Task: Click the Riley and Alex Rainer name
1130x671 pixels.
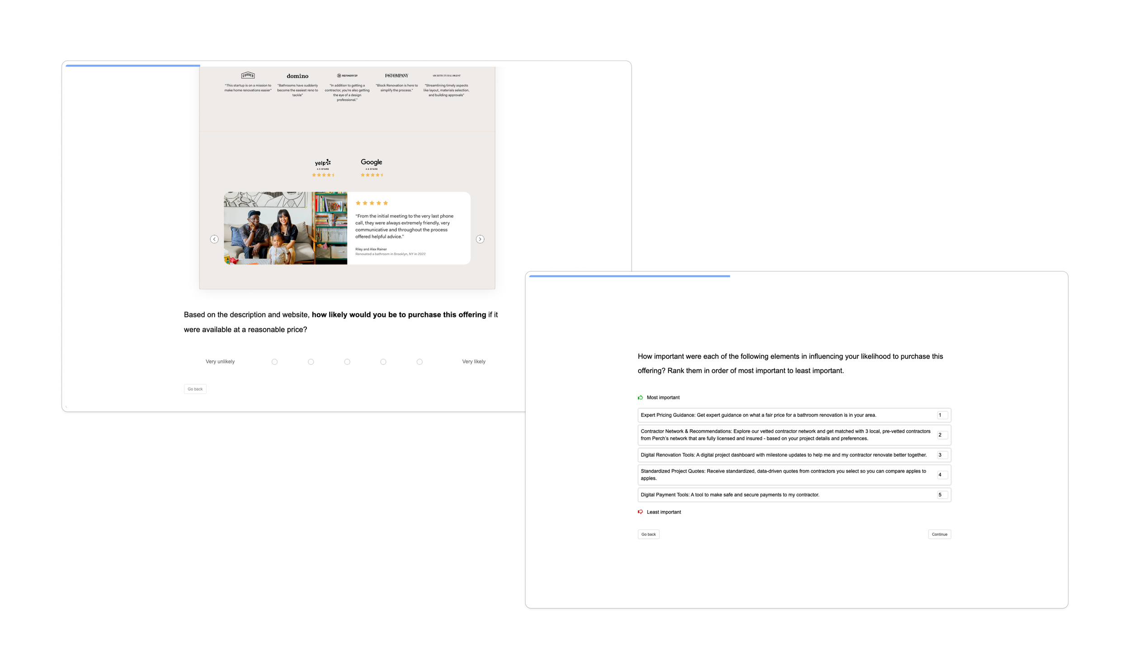Action: point(371,249)
